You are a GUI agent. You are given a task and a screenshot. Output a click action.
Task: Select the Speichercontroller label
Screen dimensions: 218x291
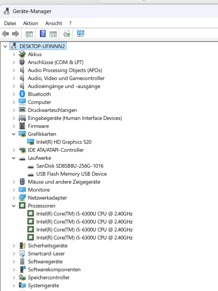coord(49,278)
